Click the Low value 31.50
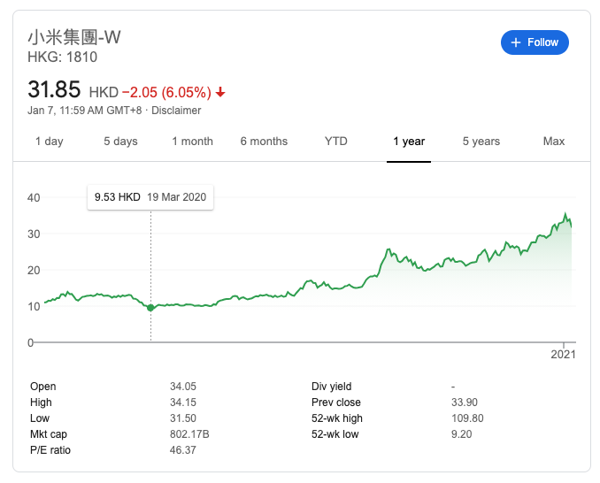The width and height of the screenshot is (600, 483). tap(183, 418)
